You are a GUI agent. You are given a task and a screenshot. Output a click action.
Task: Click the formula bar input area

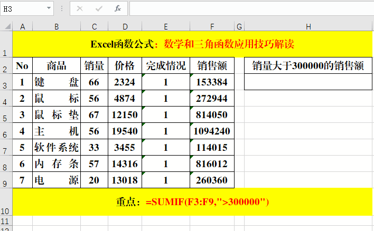[x=251, y=9]
